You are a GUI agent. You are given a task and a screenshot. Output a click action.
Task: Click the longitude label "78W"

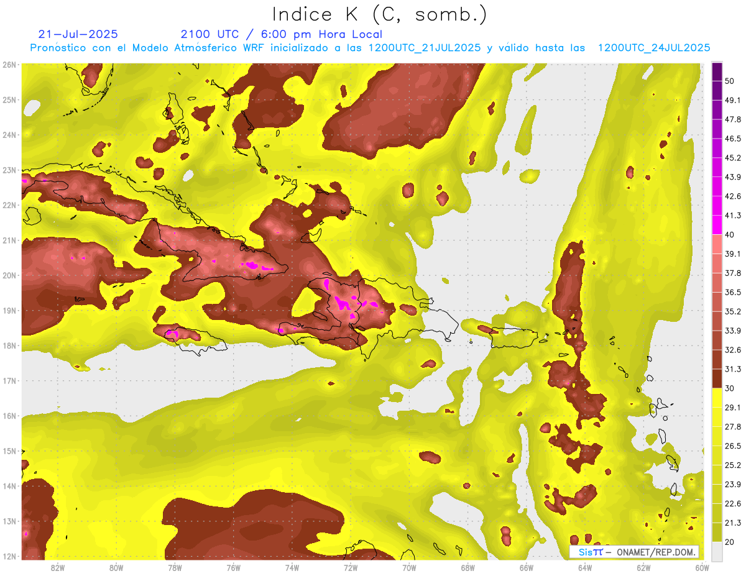(x=175, y=567)
